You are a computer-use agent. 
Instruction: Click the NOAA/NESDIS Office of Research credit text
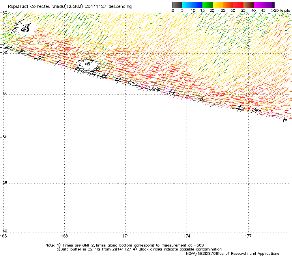click(232, 254)
